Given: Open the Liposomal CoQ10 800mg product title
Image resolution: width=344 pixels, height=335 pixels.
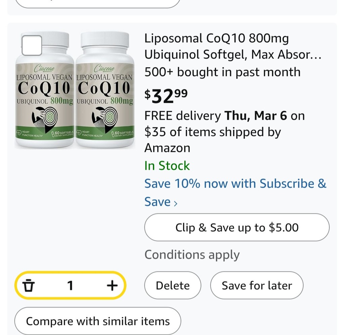Looking at the screenshot, I should pyautogui.click(x=233, y=46).
